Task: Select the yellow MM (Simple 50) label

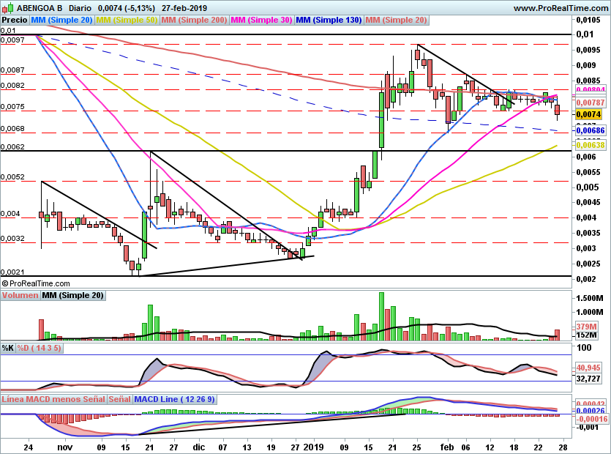Action: pyautogui.click(x=127, y=20)
